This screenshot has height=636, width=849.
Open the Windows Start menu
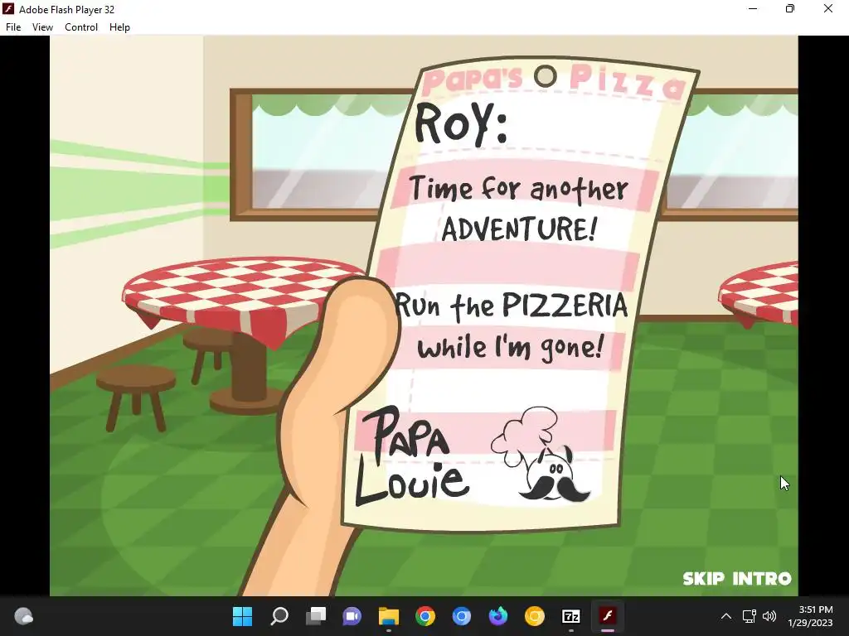(242, 616)
